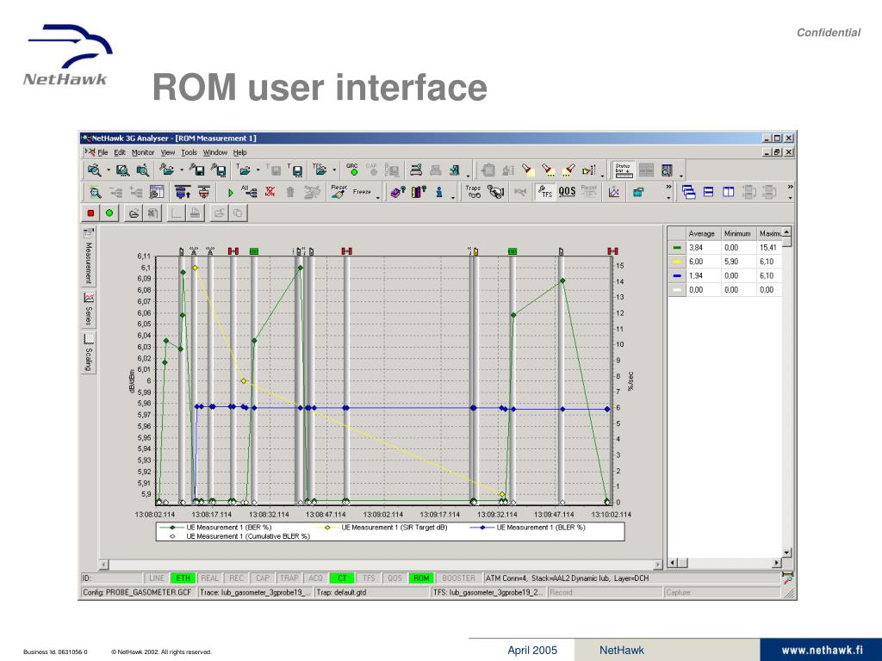The width and height of the screenshot is (882, 661).
Task: Click the monitor download probe icon
Action: [183, 192]
